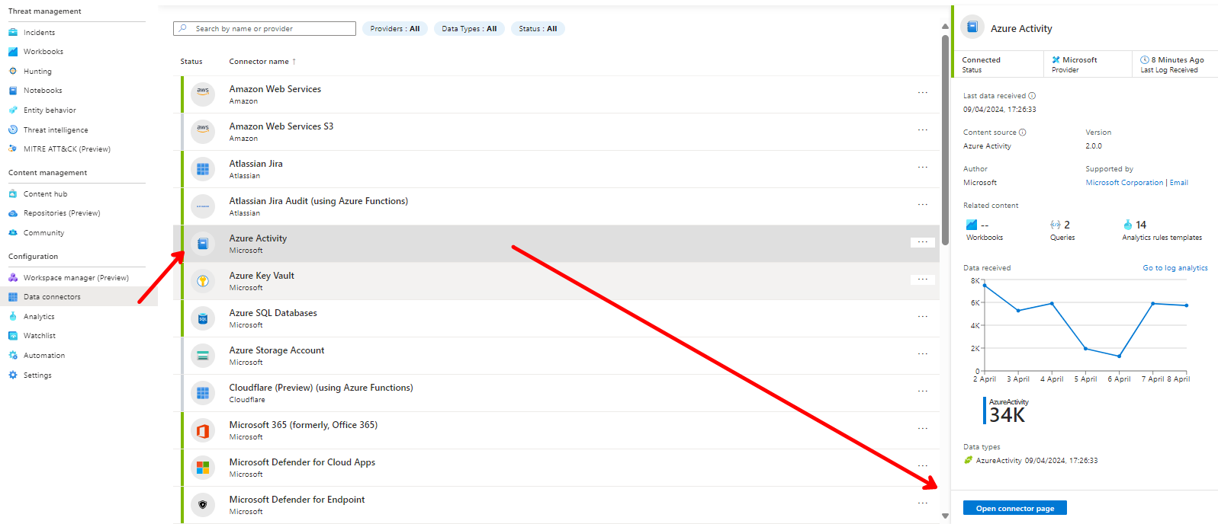The width and height of the screenshot is (1218, 524).
Task: Click the Azure Storage Account icon
Action: click(203, 355)
